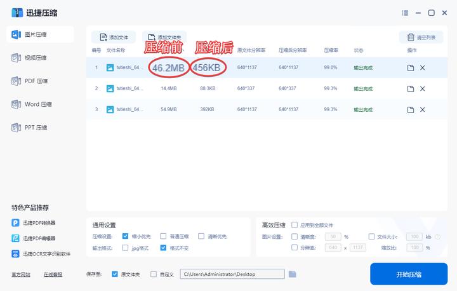The height and width of the screenshot is (291, 457).
Task: Enable the 文件大小 file size checkbox
Action: pyautogui.click(x=371, y=236)
